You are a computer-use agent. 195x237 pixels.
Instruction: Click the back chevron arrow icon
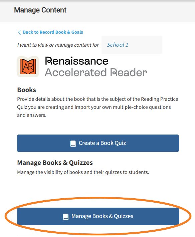click(x=19, y=32)
